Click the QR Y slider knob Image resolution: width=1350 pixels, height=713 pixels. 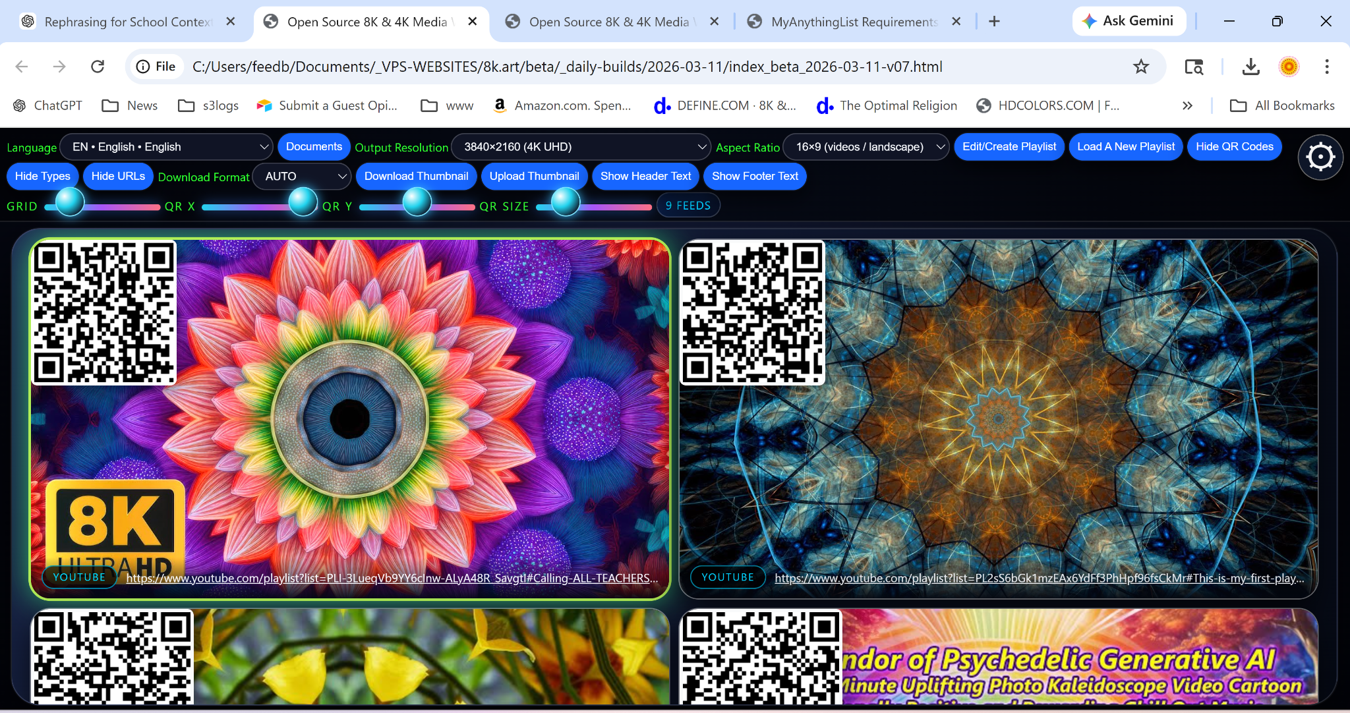[x=417, y=202]
